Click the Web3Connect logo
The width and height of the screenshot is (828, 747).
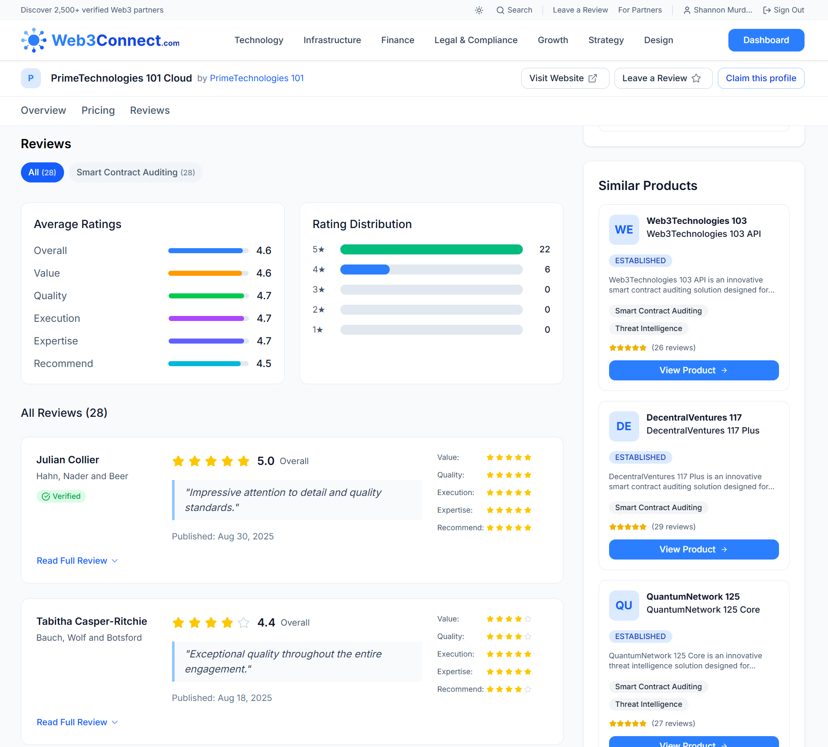point(100,40)
